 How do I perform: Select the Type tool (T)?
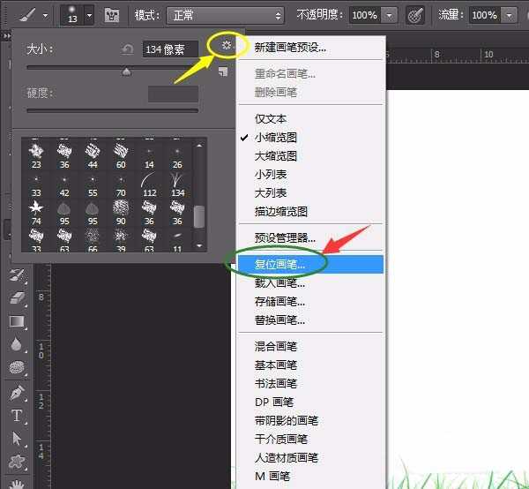point(16,416)
